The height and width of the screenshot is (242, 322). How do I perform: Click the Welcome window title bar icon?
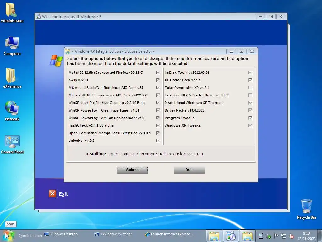[x=38, y=16]
